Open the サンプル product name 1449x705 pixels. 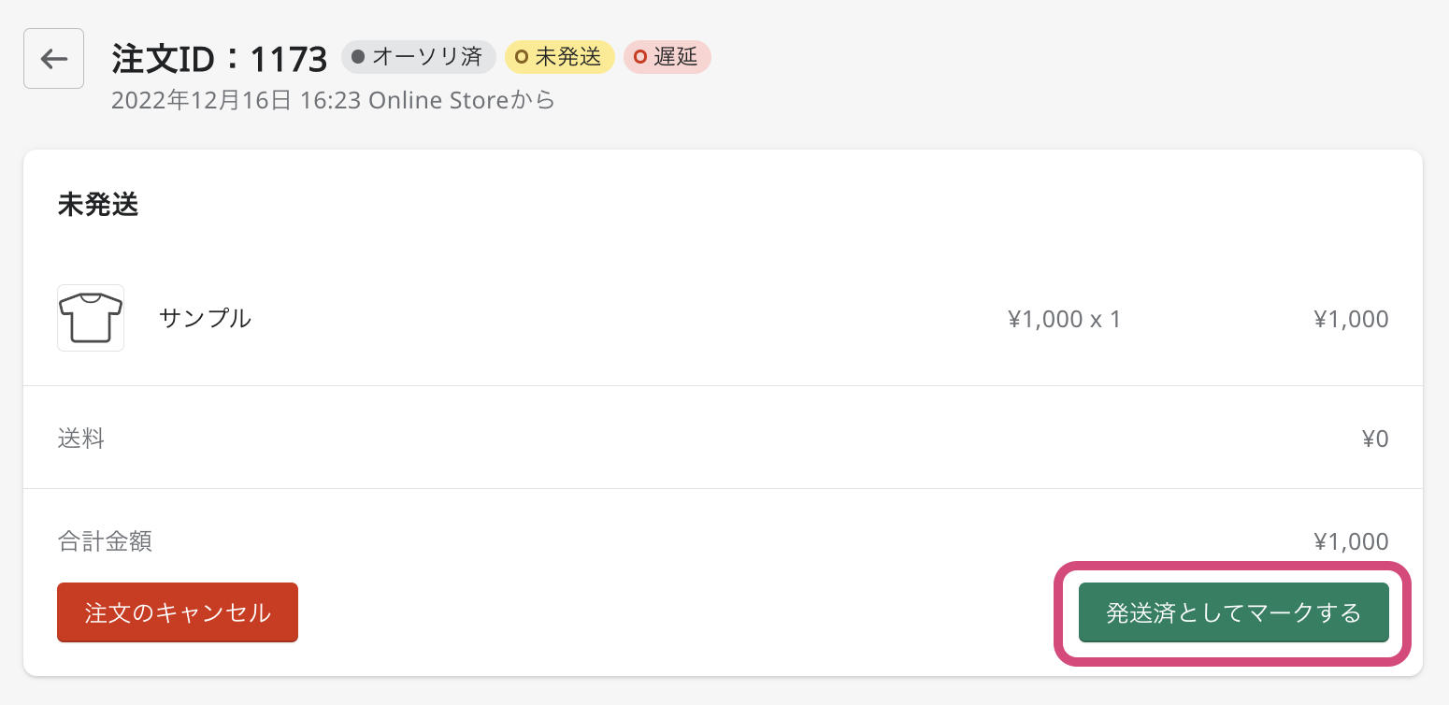click(x=205, y=318)
